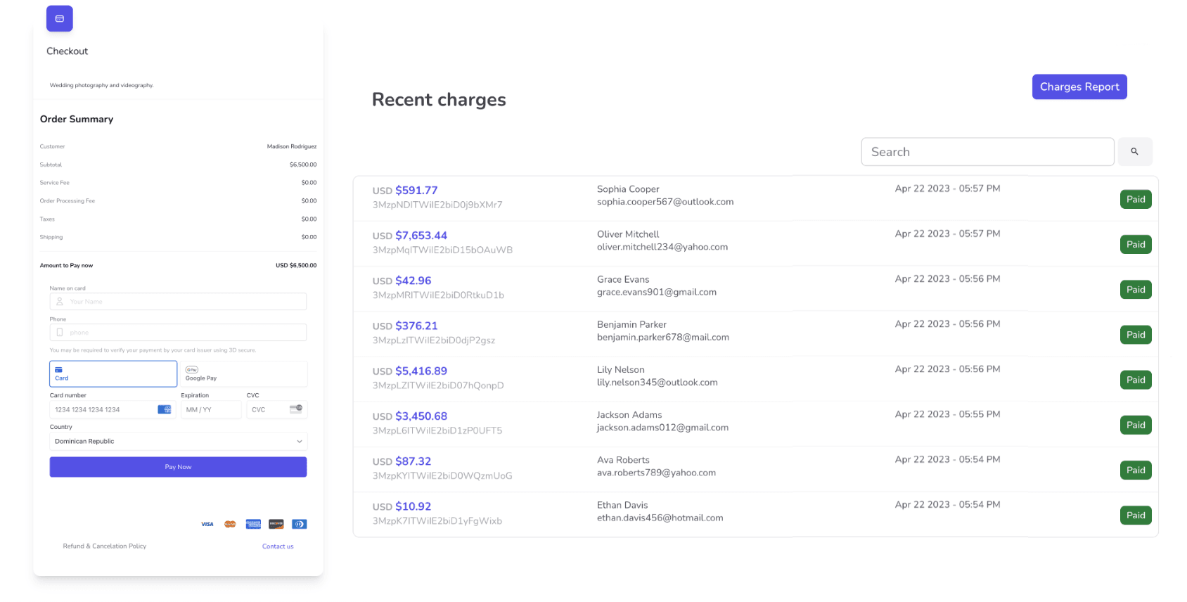The width and height of the screenshot is (1187, 602).
Task: Click the Paid badge for Sophia Cooper
Action: pyautogui.click(x=1135, y=200)
